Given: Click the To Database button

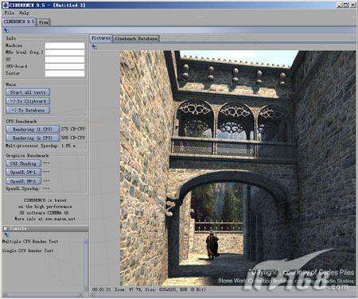Looking at the screenshot, I should [x=28, y=110].
